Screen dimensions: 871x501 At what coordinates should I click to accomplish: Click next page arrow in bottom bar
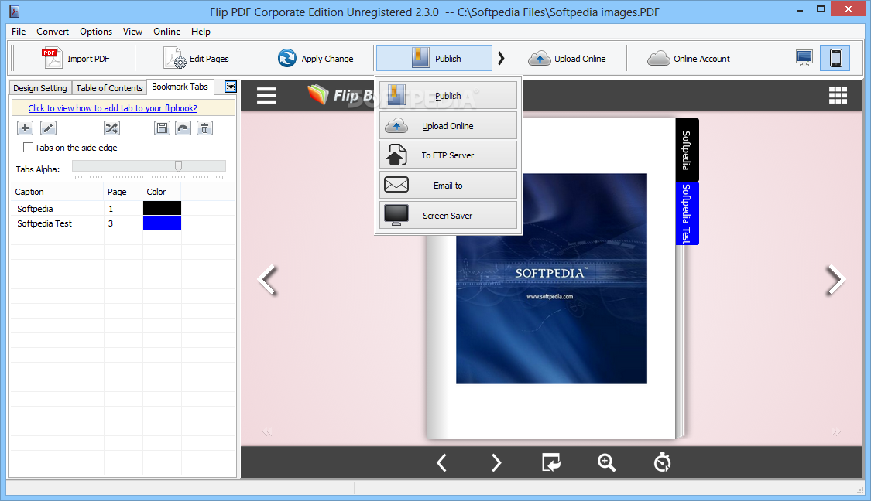click(496, 462)
